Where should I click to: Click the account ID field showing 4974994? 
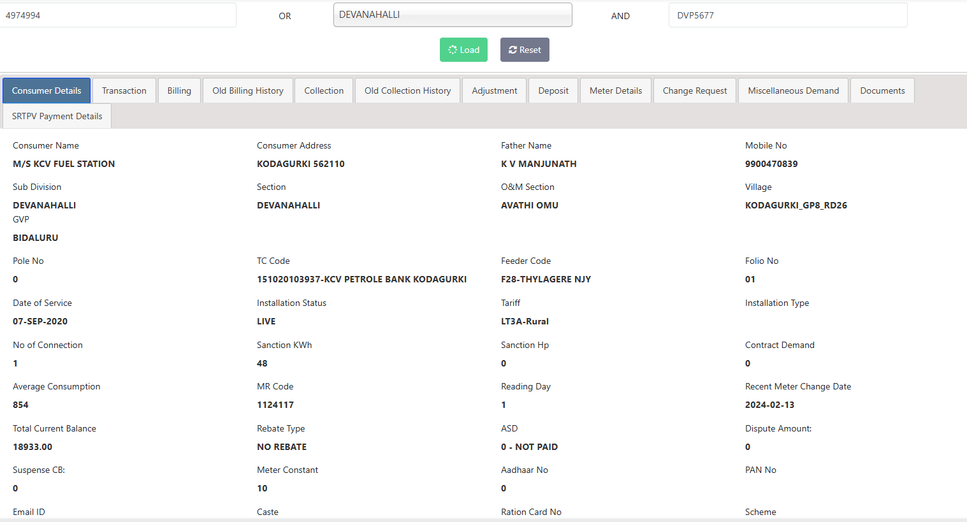click(118, 15)
